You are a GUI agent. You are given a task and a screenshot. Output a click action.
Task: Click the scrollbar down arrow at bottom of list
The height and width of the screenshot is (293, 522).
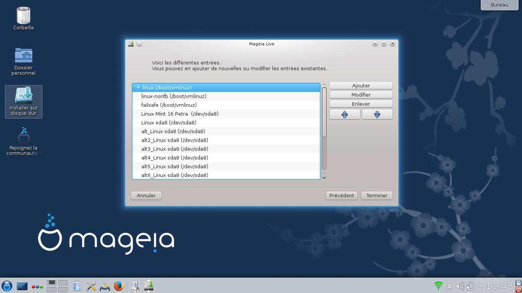pos(324,178)
